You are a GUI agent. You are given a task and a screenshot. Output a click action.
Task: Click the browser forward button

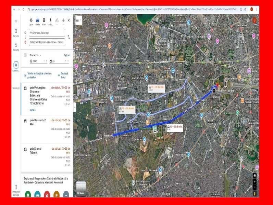(x=19, y=9)
